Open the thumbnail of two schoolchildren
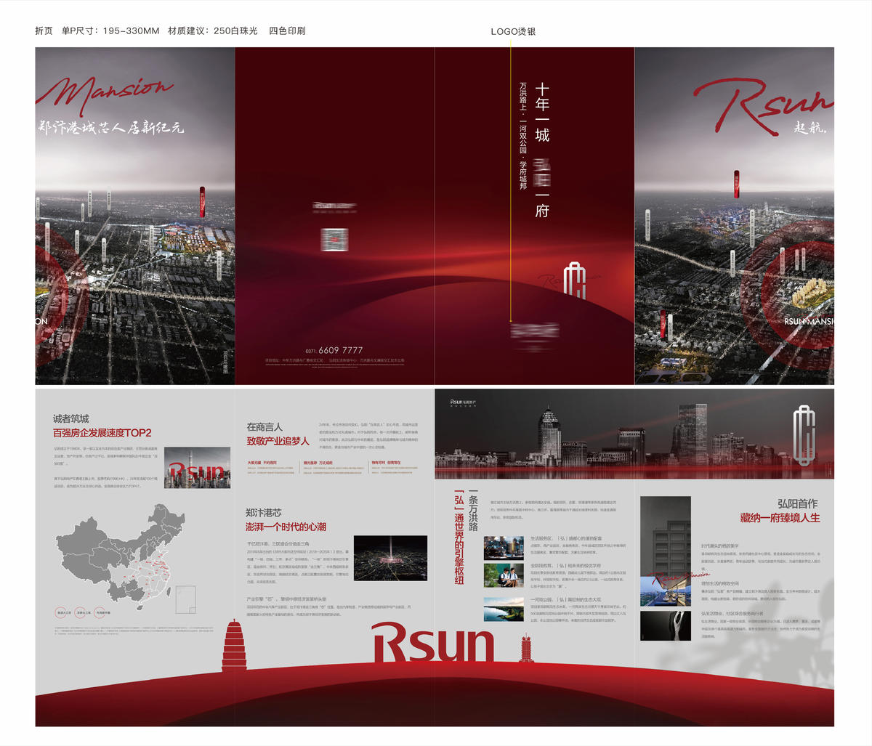 coord(504,575)
